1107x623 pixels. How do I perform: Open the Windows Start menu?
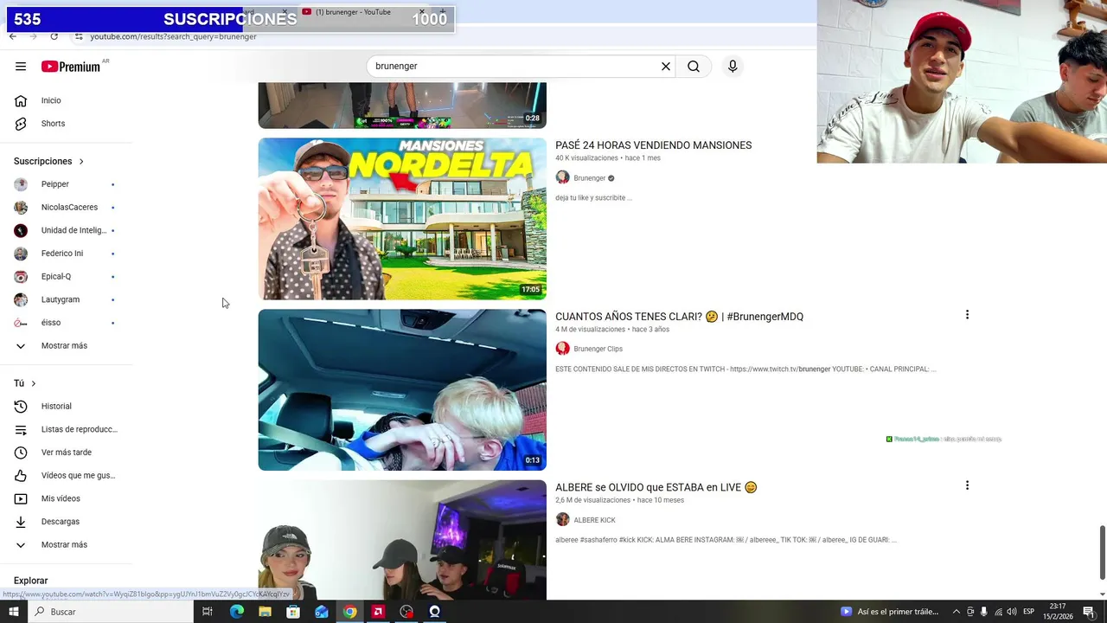(x=14, y=612)
